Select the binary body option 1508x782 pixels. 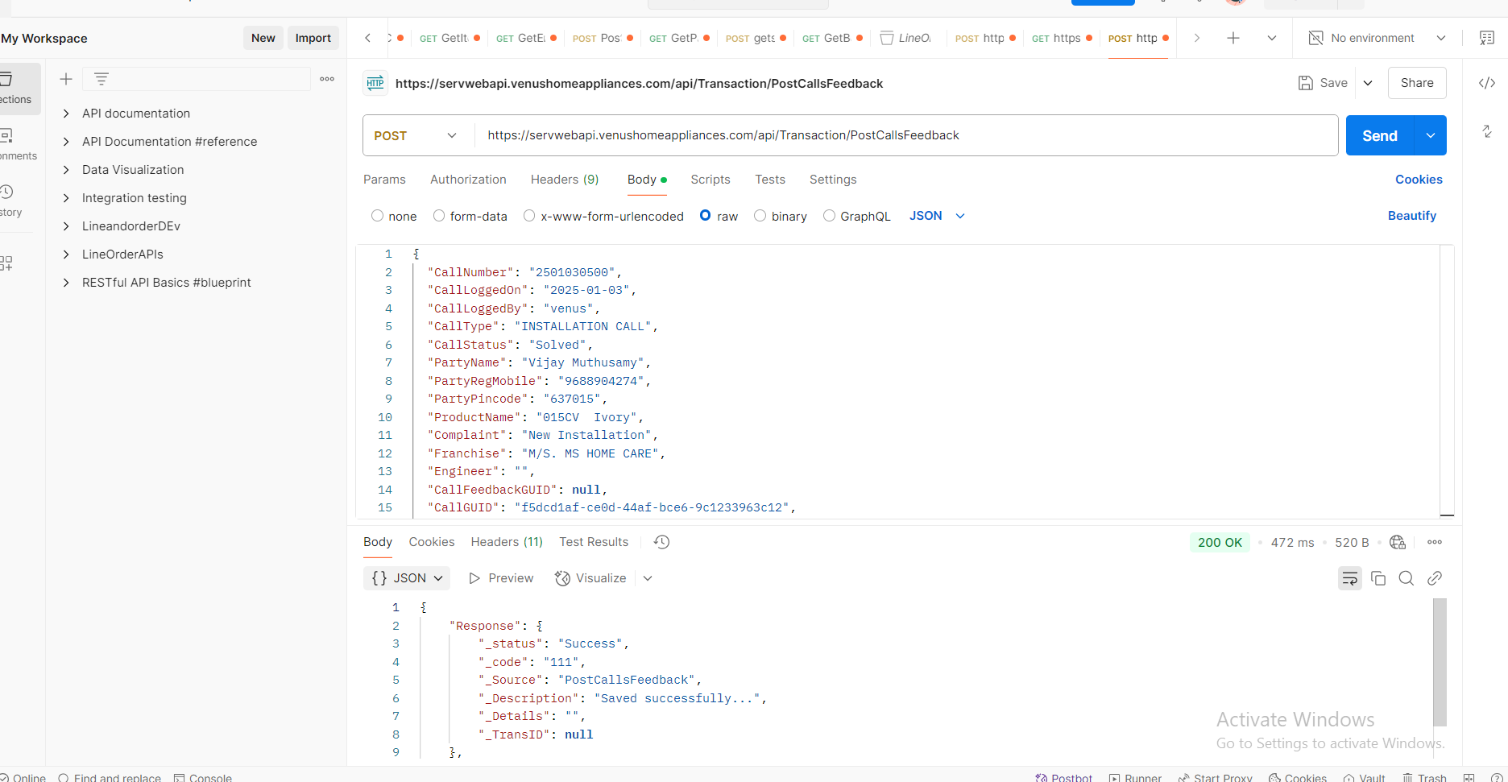coord(760,216)
